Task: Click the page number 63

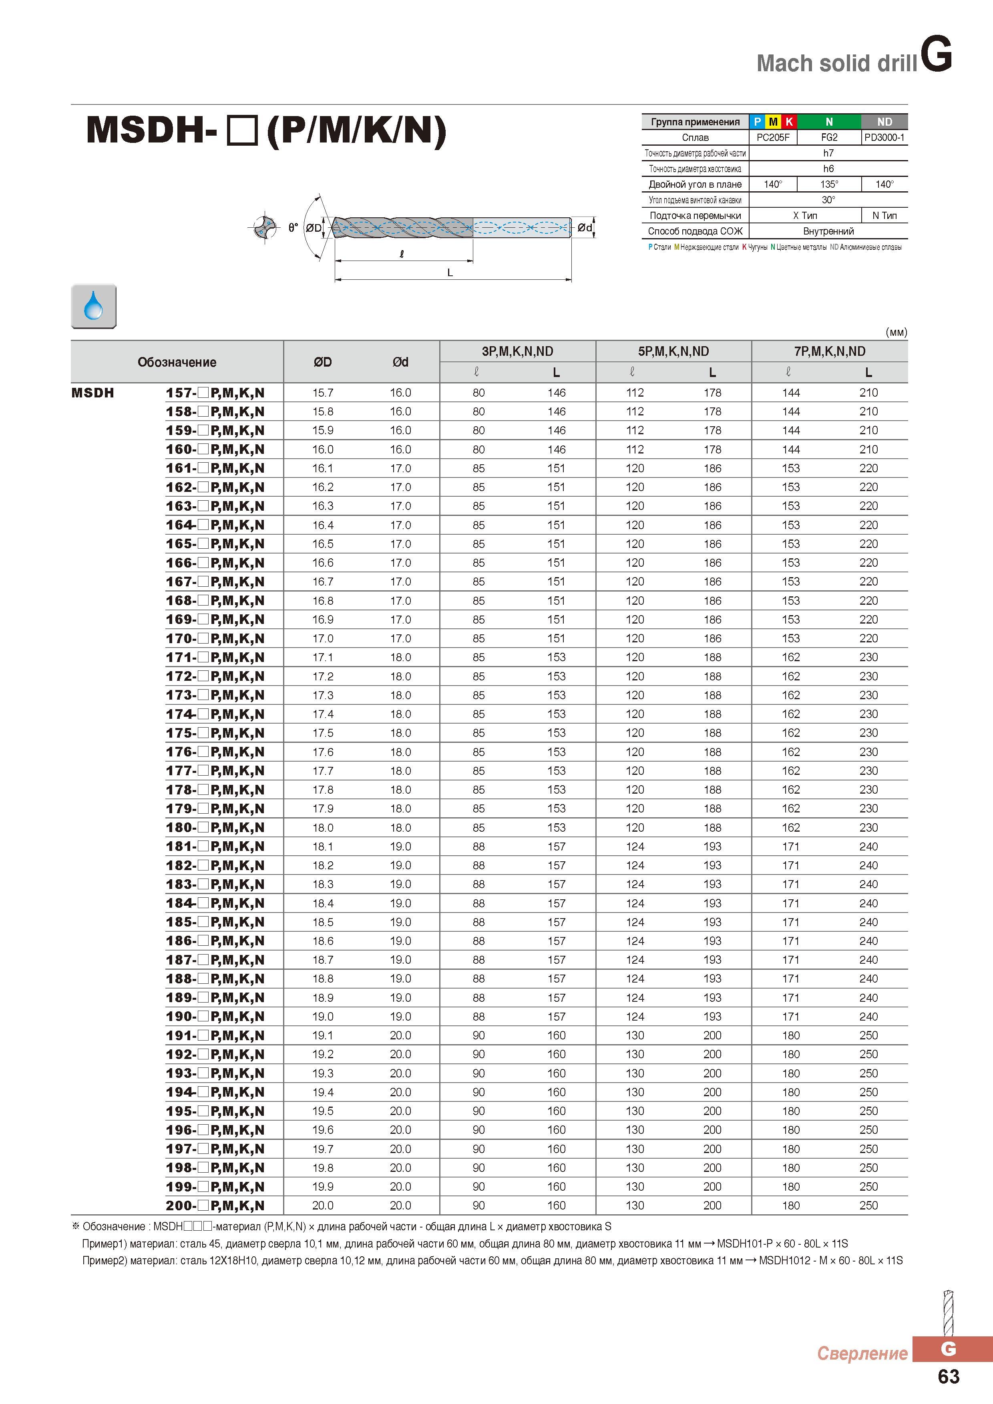Action: click(949, 1376)
